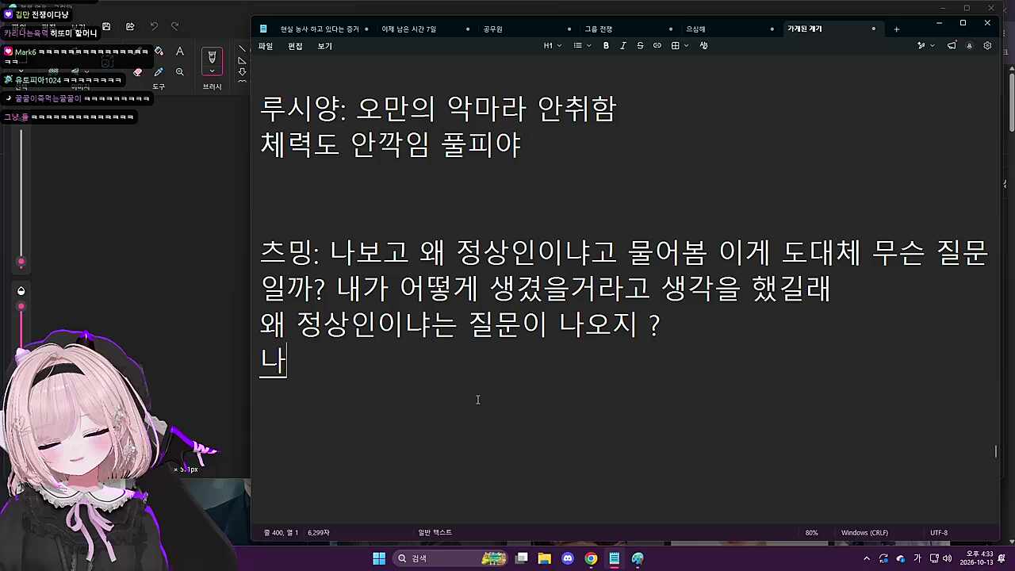
Task: Place cursor after 나 on the last line
Action: [x=287, y=362]
